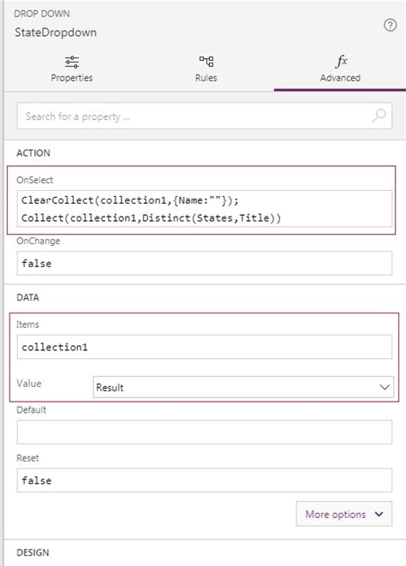Click the Reset property label

[27, 458]
